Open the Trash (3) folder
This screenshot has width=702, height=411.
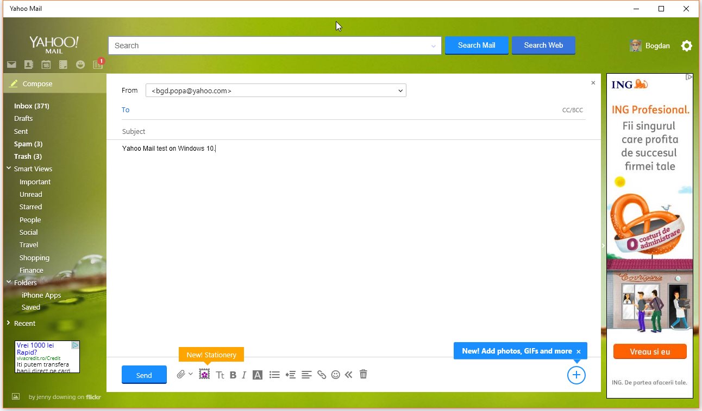[x=28, y=156]
